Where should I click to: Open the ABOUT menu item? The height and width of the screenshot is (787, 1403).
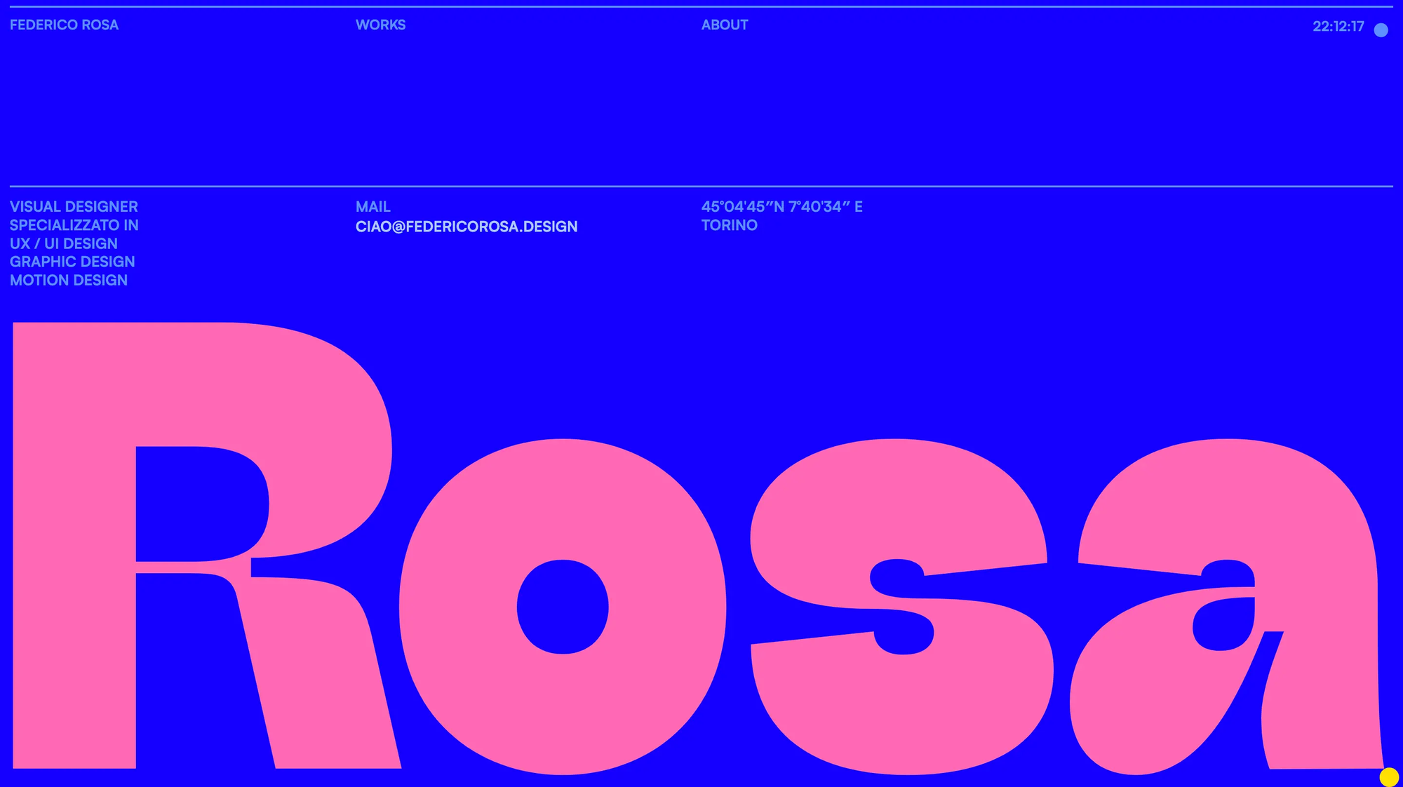click(725, 25)
